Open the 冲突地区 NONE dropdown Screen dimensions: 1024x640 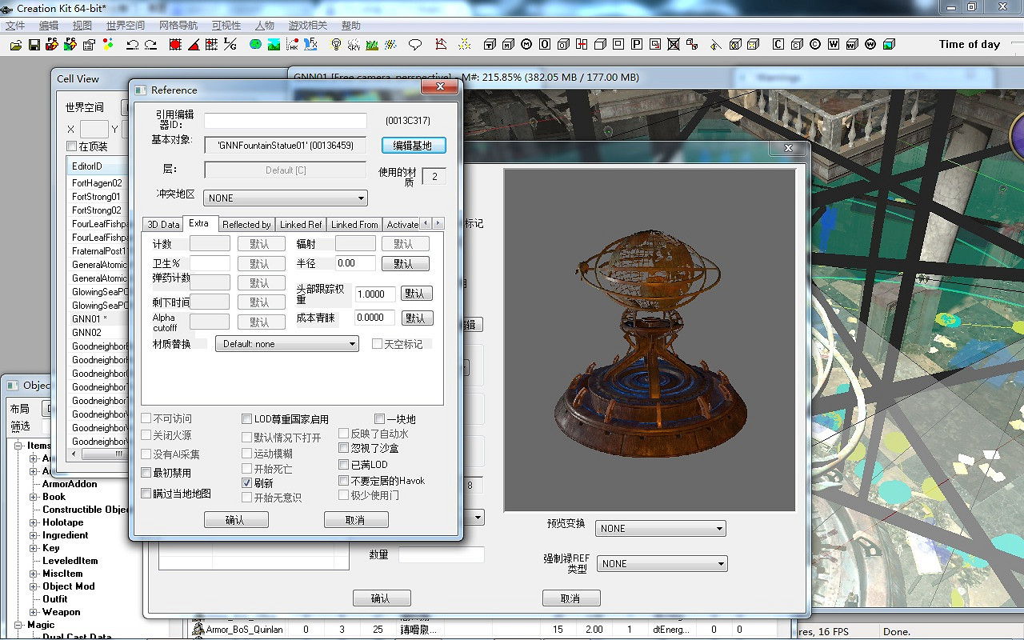point(286,198)
